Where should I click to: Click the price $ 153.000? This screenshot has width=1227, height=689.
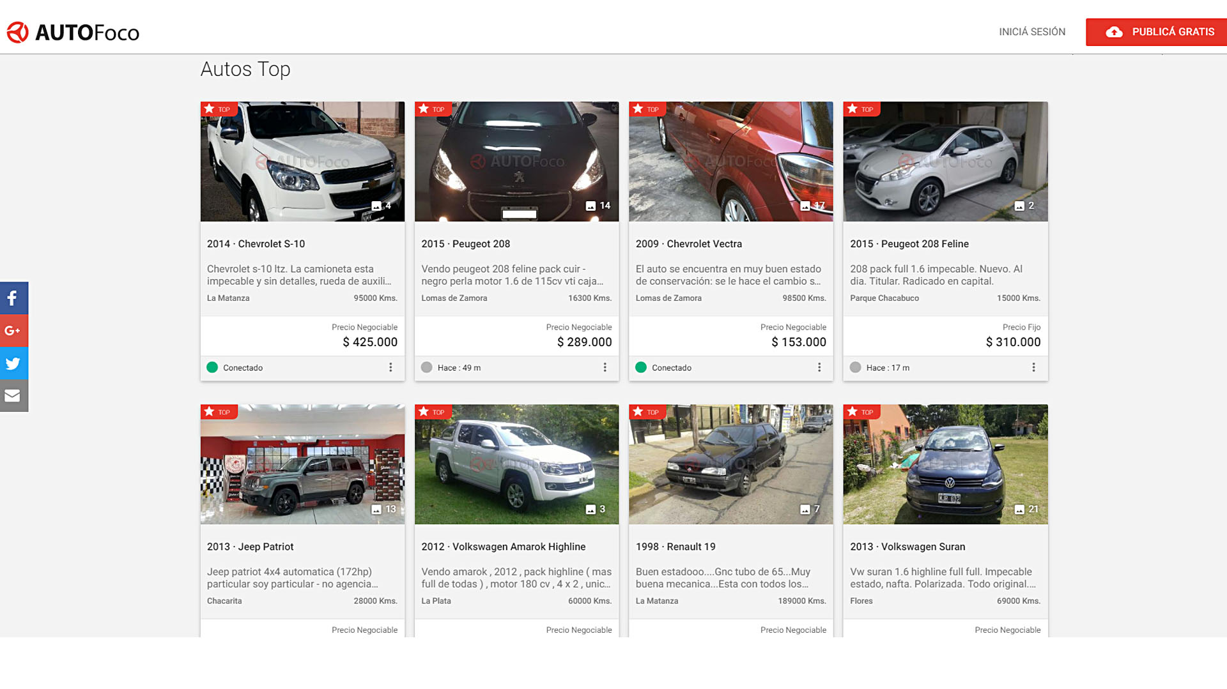coord(799,342)
